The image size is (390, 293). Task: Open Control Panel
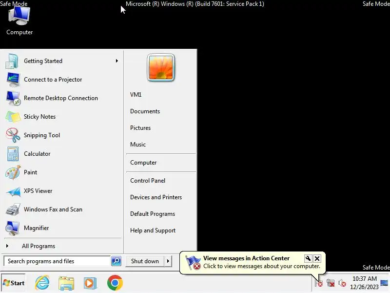[x=148, y=181]
